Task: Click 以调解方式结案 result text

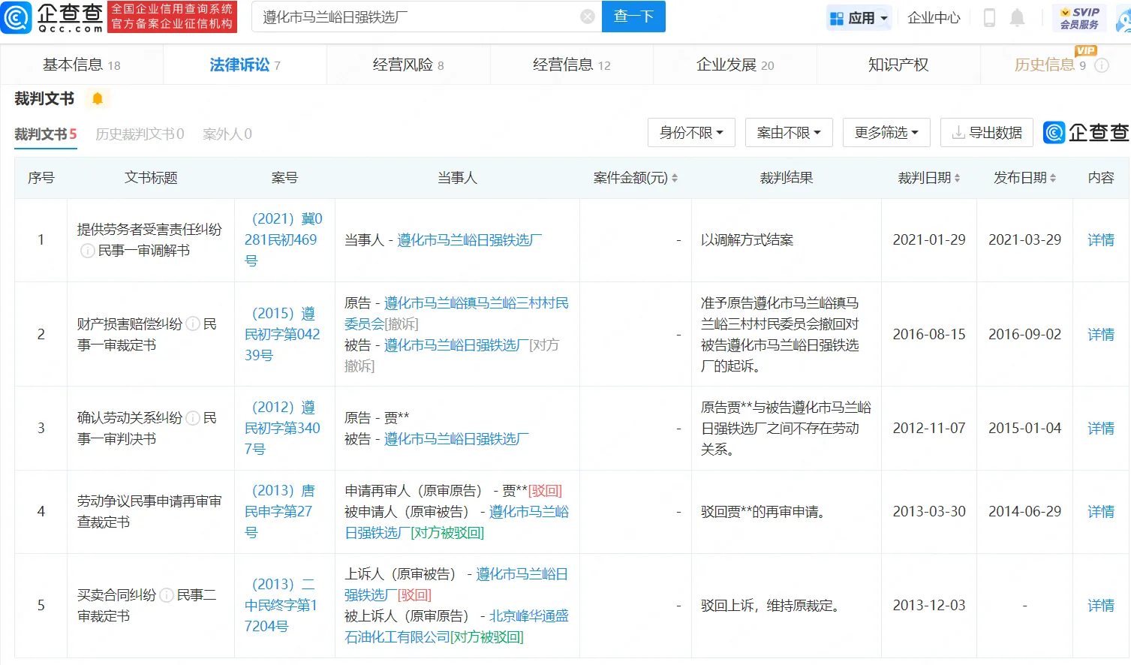Action: (x=747, y=240)
